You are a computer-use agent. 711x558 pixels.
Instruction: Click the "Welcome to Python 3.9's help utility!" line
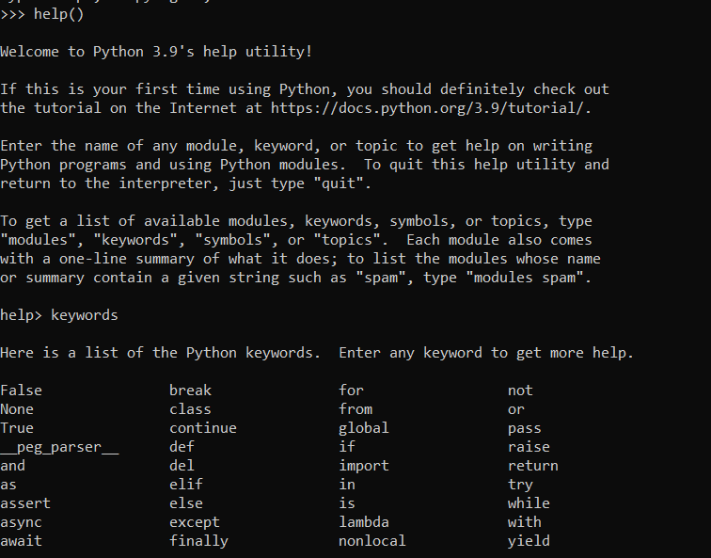156,52
